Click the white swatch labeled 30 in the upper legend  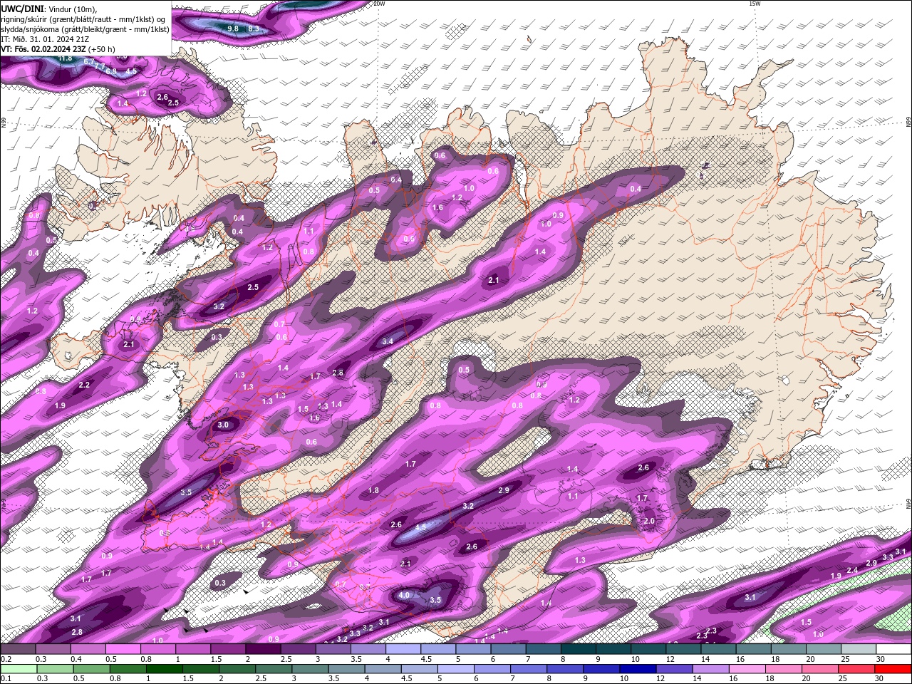point(894,649)
